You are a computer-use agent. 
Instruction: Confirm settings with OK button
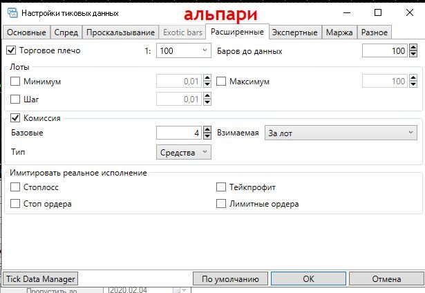click(308, 278)
